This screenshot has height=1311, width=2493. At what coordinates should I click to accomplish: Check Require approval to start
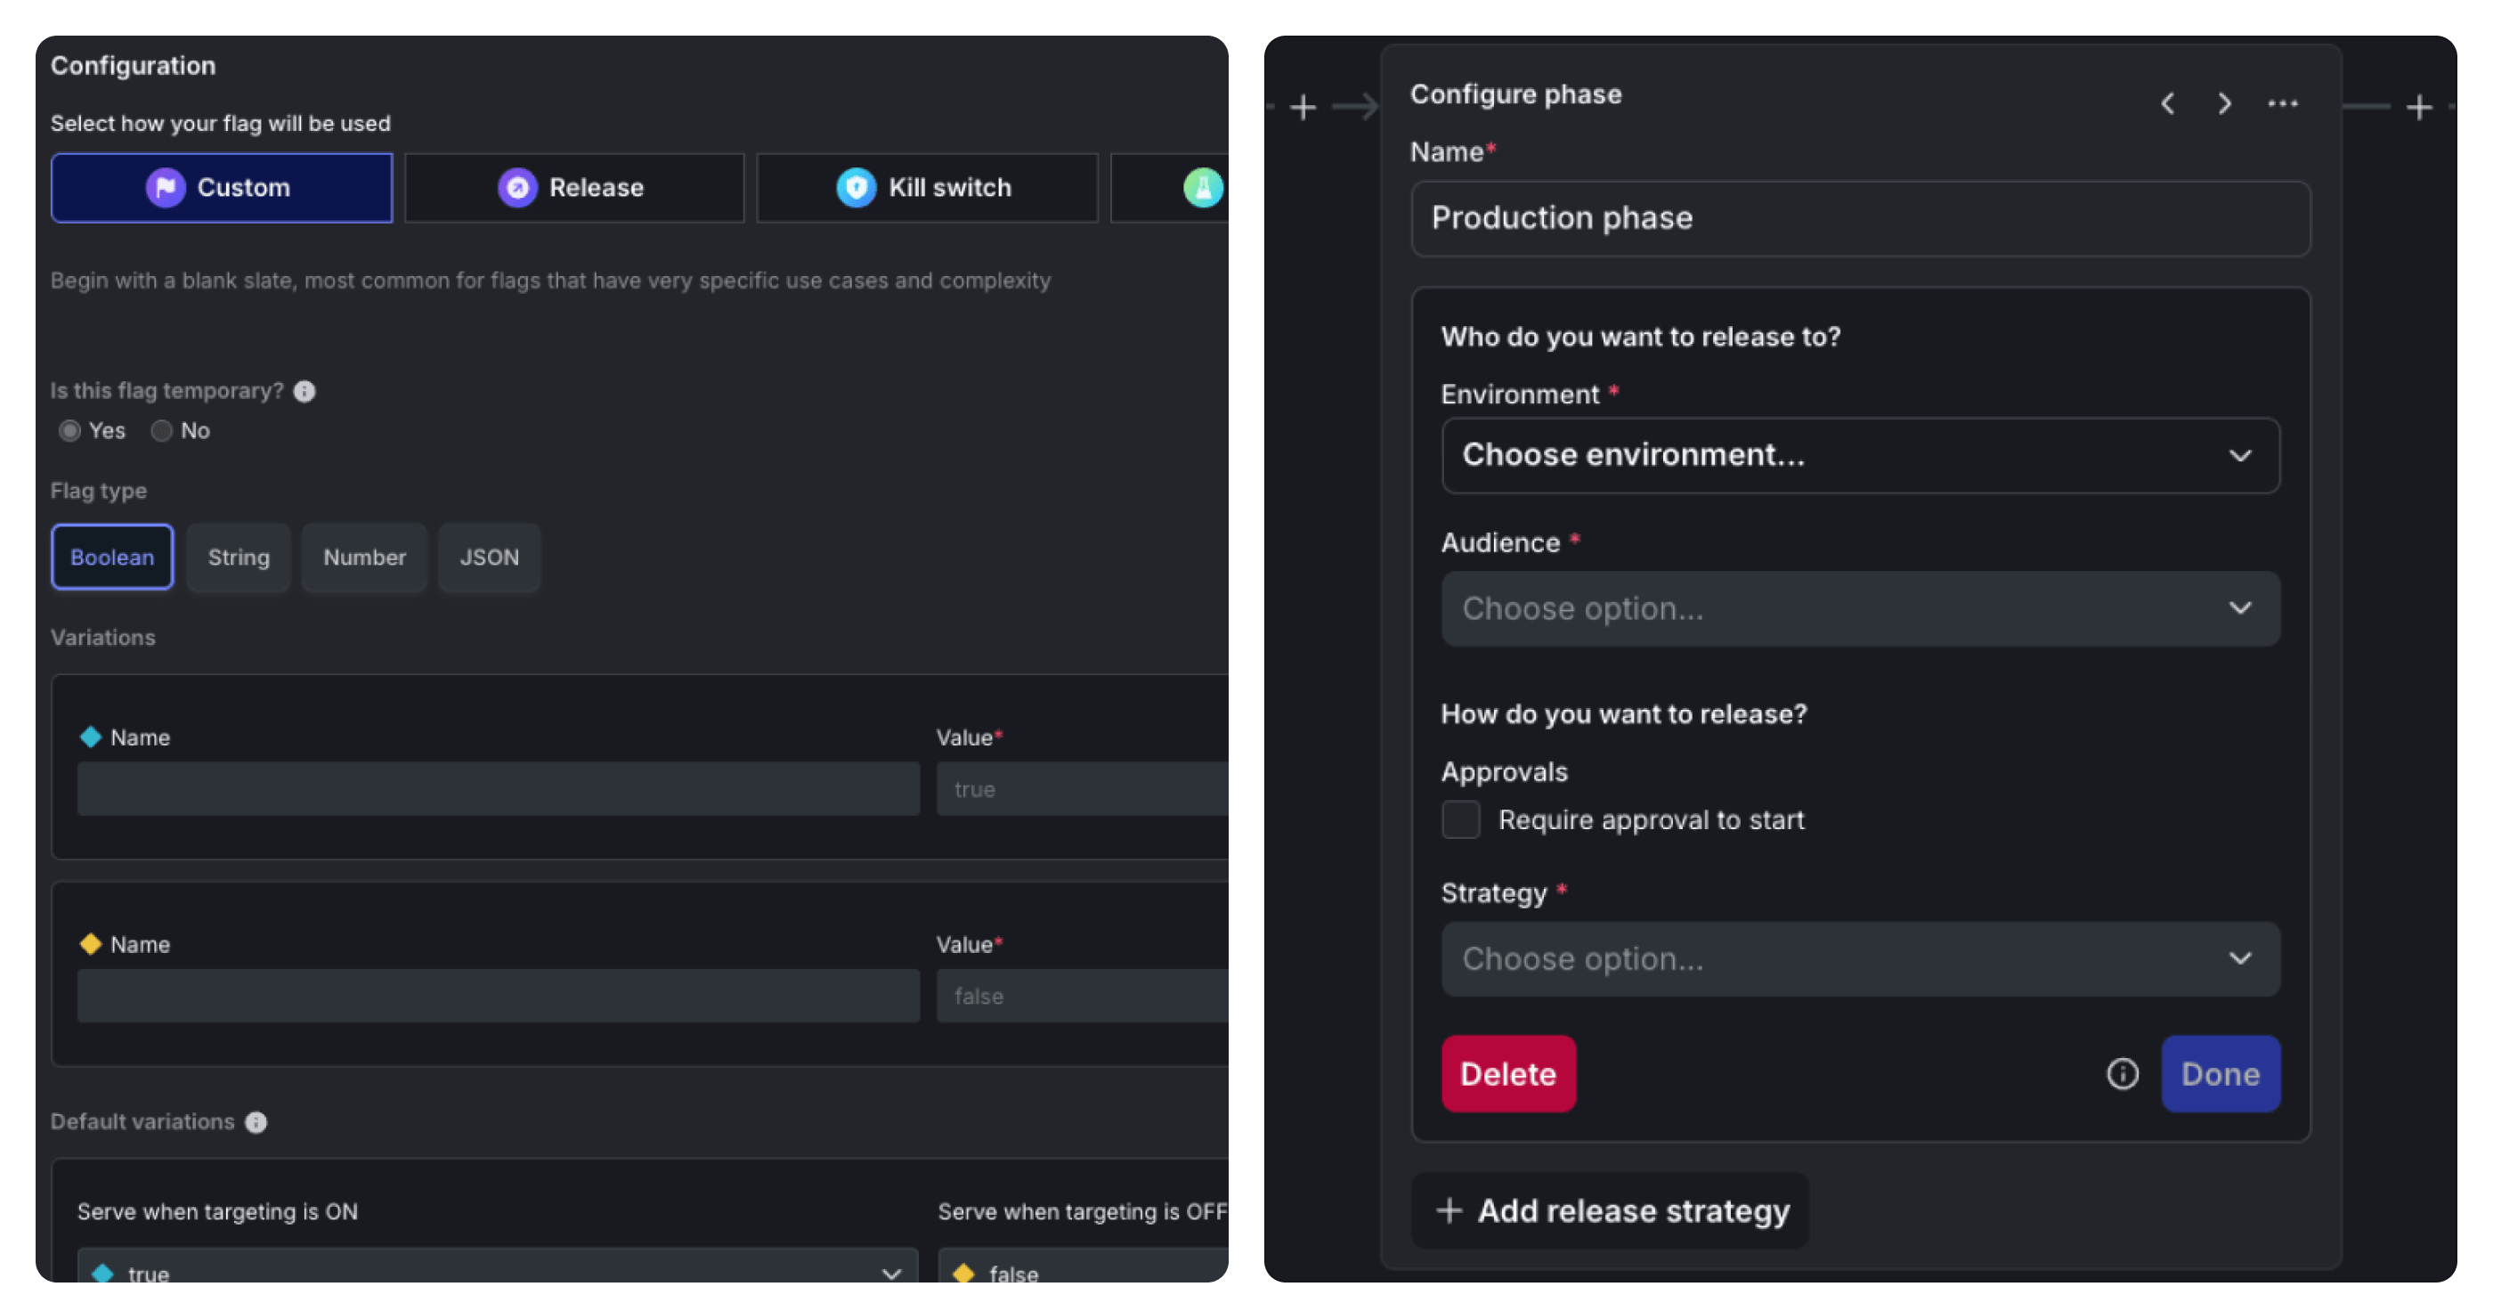pos(1460,819)
